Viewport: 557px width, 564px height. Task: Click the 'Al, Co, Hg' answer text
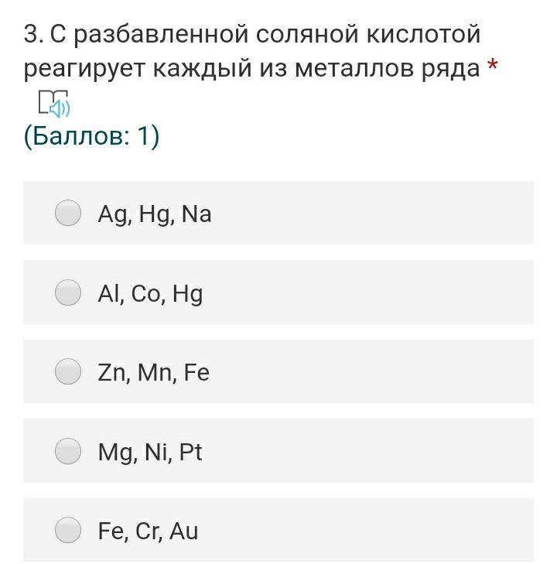(x=150, y=293)
